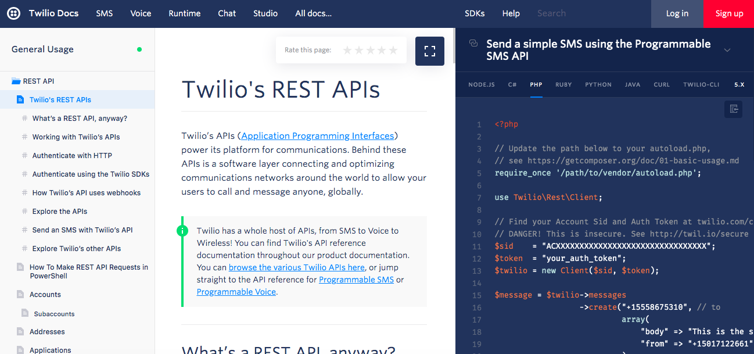Open the All docs... menu

[x=314, y=13]
